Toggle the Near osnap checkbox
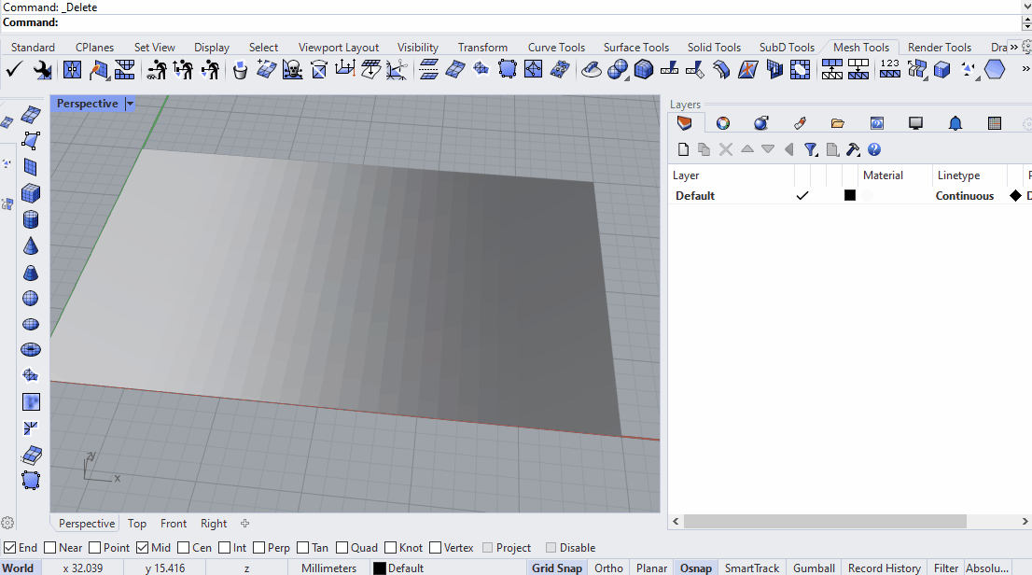Image resolution: width=1032 pixels, height=575 pixels. pos(50,547)
